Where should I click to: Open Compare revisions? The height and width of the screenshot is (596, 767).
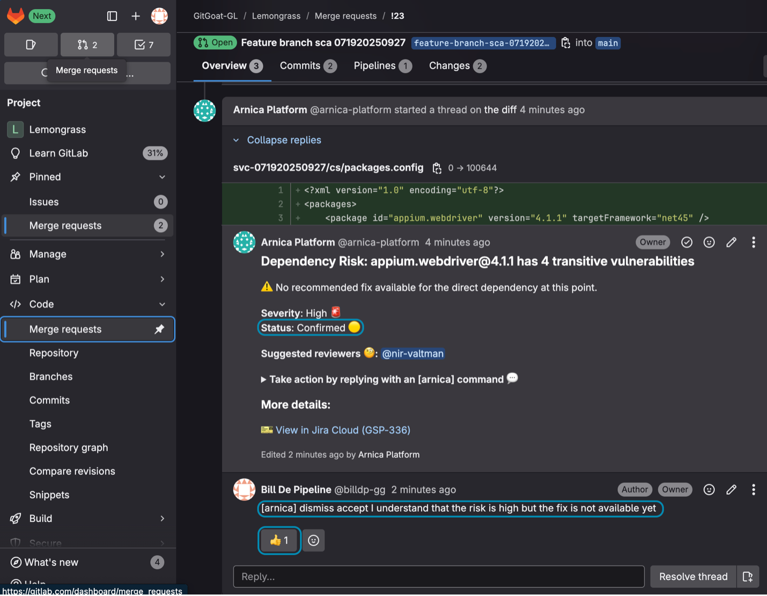[x=87, y=471]
